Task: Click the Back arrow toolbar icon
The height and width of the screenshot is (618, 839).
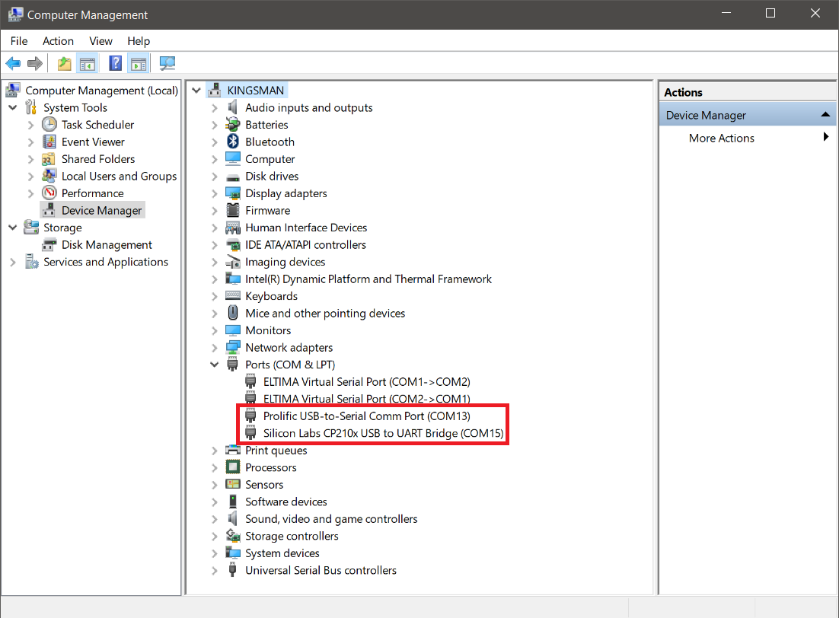Action: point(13,64)
